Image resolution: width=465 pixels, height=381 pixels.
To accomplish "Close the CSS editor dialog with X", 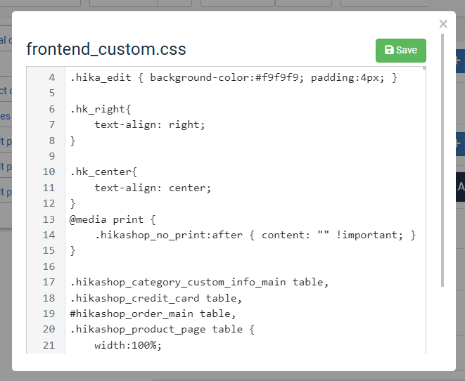I will coord(443,25).
